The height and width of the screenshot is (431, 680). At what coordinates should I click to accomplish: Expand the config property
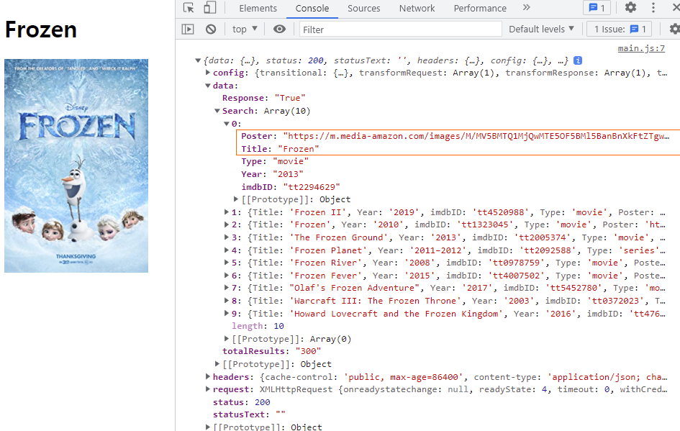pyautogui.click(x=208, y=73)
